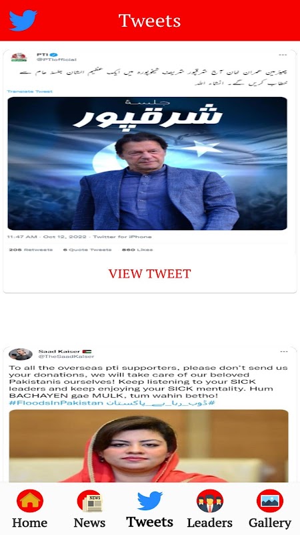Open the photo in Saad Kaiser's tweet
This screenshot has height=535, width=300.
point(149,445)
